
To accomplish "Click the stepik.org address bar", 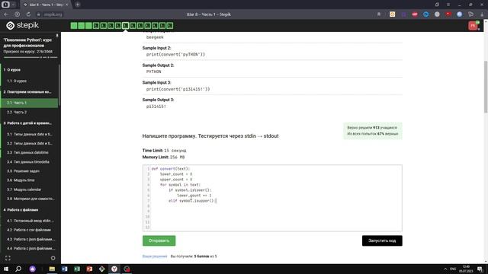I will point(53,14).
